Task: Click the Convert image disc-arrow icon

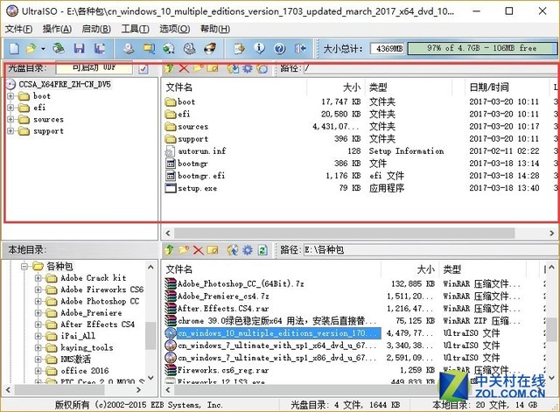Action: 169,48
